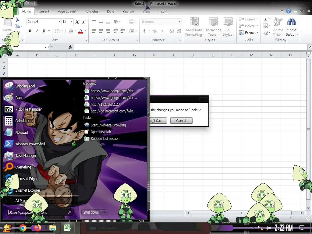Viewport: 312px width, 234px height.
Task: Open the font name Calibri dropdown
Action: click(59, 22)
